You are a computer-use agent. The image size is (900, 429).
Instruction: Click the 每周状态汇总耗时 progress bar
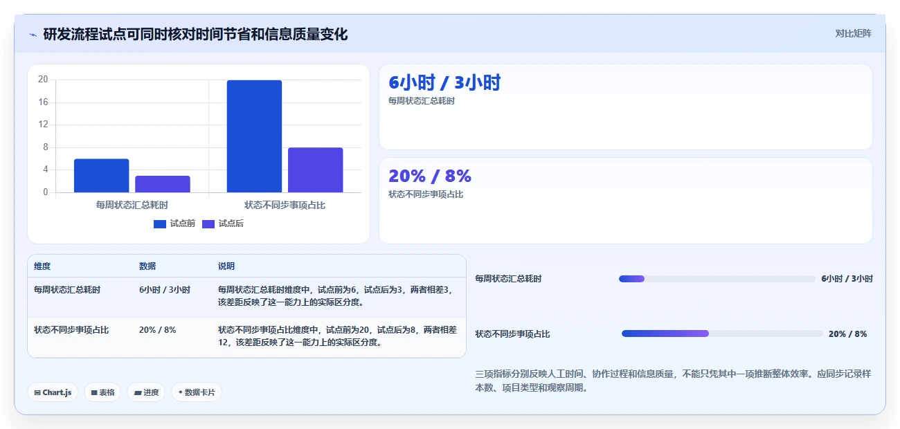pyautogui.click(x=717, y=279)
